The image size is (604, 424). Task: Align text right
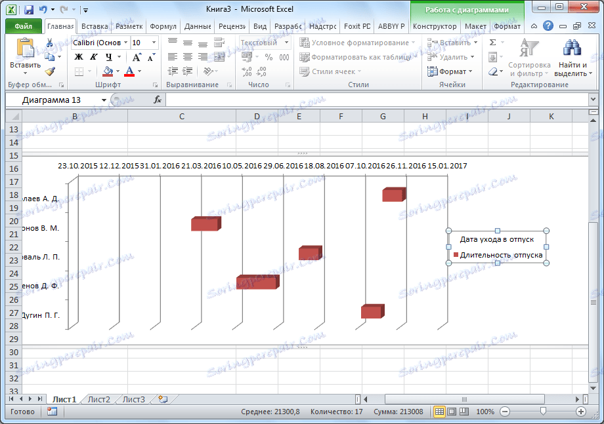pos(203,57)
